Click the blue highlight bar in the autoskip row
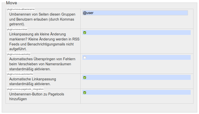 (138, 58)
